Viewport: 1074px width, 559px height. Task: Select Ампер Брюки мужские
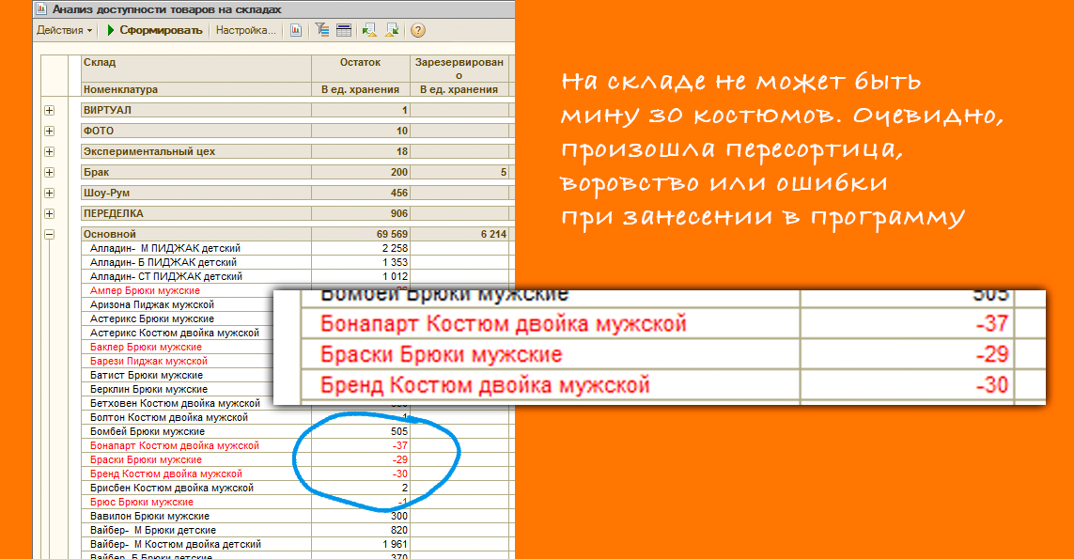click(146, 290)
